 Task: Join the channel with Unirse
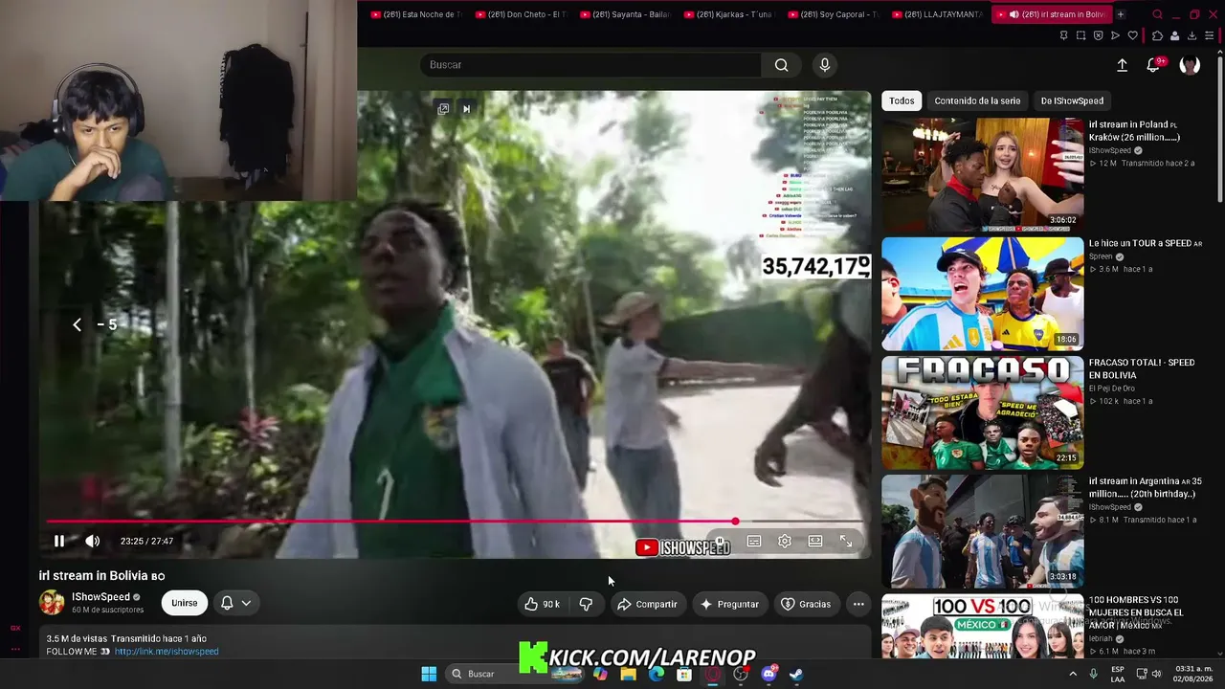[185, 603]
